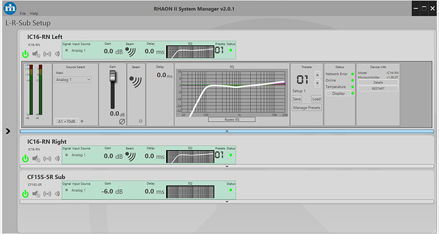This screenshot has height=234, width=439.
Task: Click the Manage Presets button
Action: click(307, 108)
